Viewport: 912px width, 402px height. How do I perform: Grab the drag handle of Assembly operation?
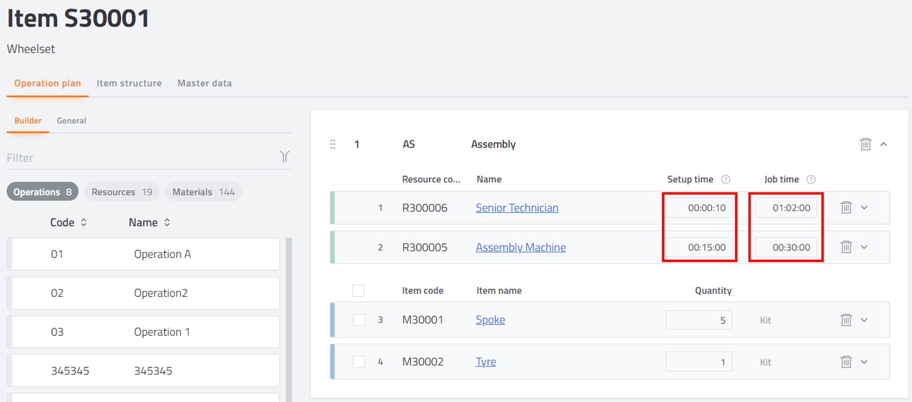click(x=333, y=144)
